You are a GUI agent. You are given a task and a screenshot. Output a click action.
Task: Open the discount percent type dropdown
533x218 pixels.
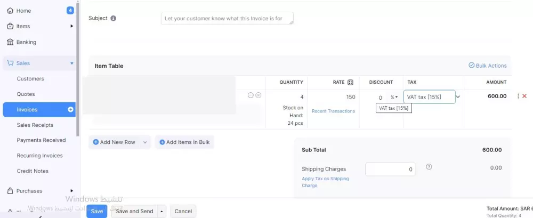coord(394,98)
